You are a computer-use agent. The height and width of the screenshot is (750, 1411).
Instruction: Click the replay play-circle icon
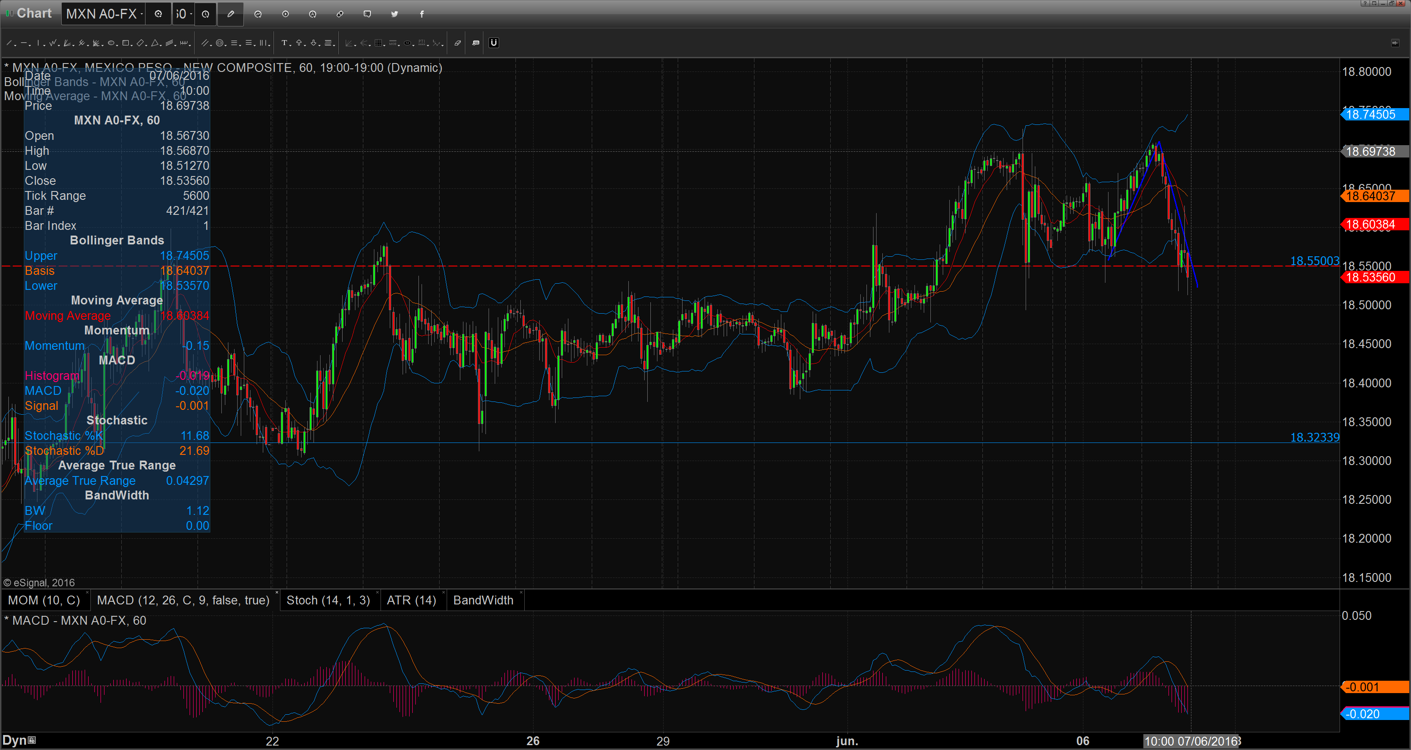point(285,14)
